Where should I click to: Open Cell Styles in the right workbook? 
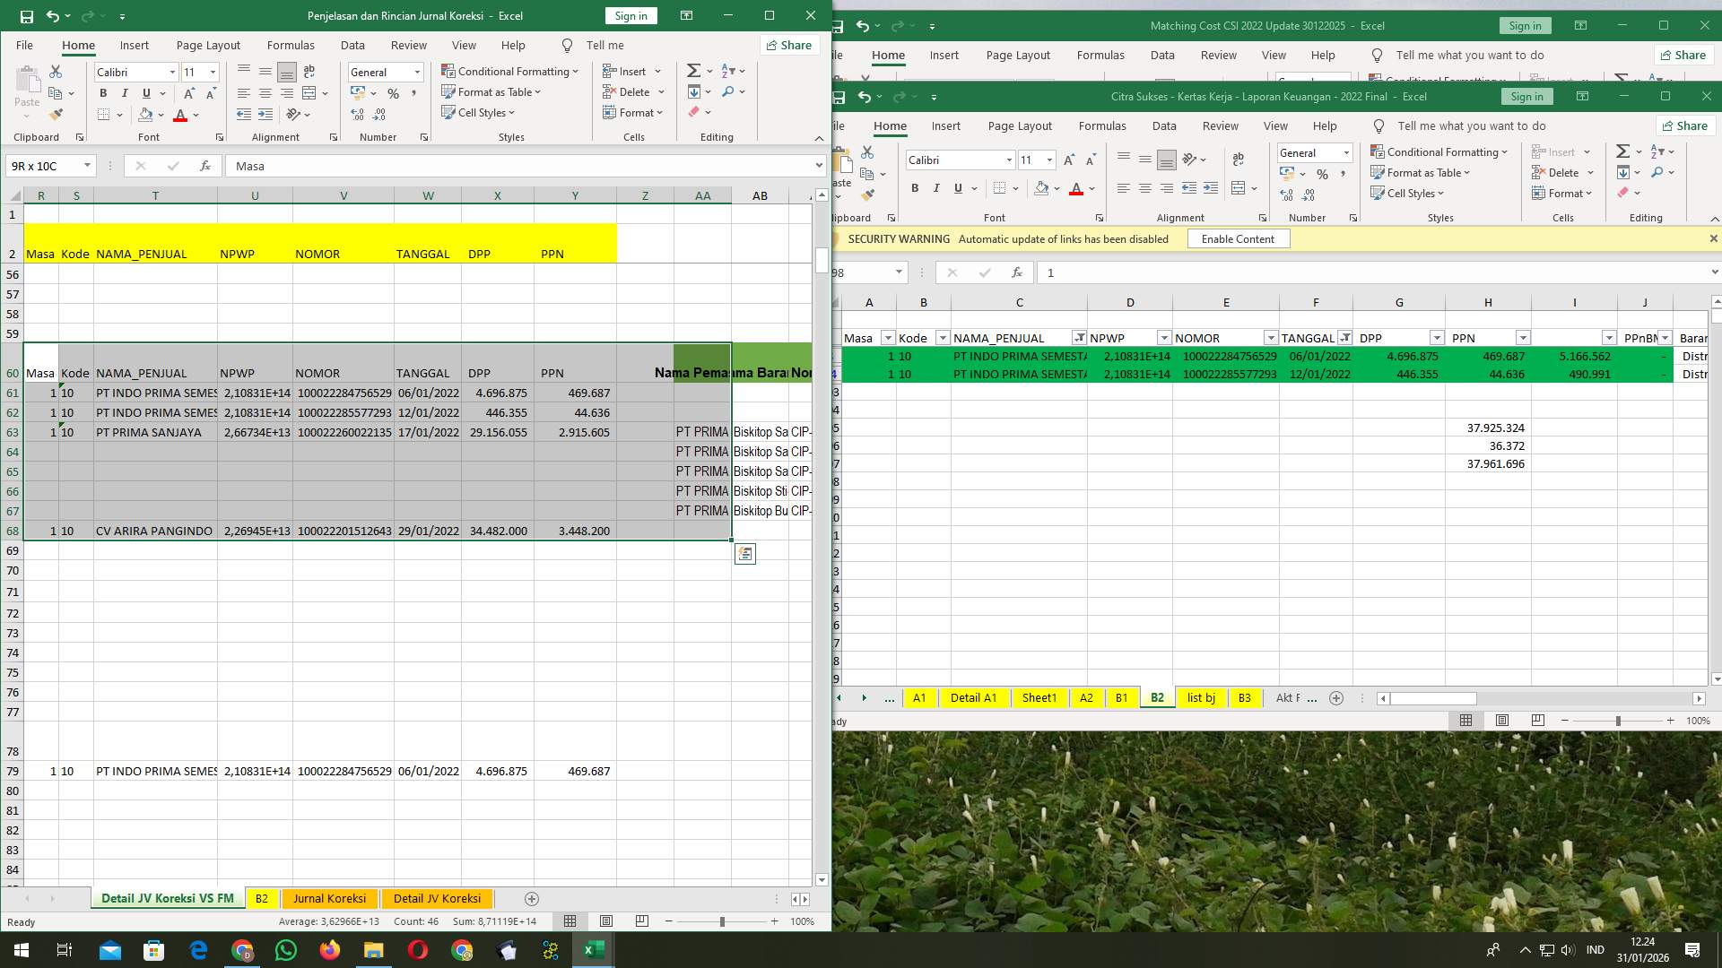(1408, 193)
